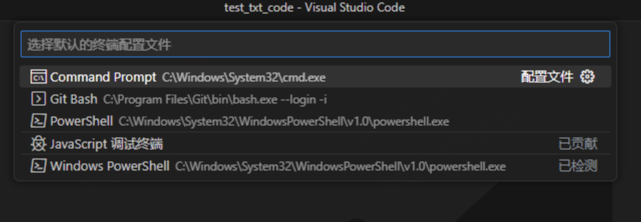Click the 已贡献 label
Viewport: 641px width, 222px height.
click(578, 144)
